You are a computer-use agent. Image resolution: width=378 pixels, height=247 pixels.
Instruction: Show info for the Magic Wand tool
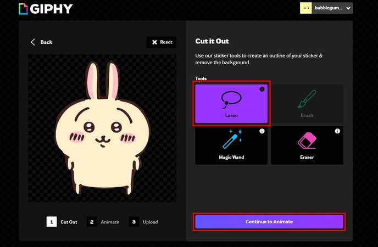coord(262,131)
